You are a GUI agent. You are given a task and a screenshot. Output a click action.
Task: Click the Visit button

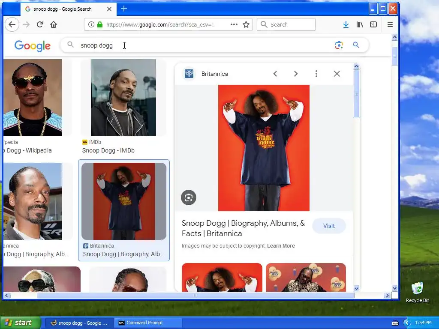[x=329, y=226]
